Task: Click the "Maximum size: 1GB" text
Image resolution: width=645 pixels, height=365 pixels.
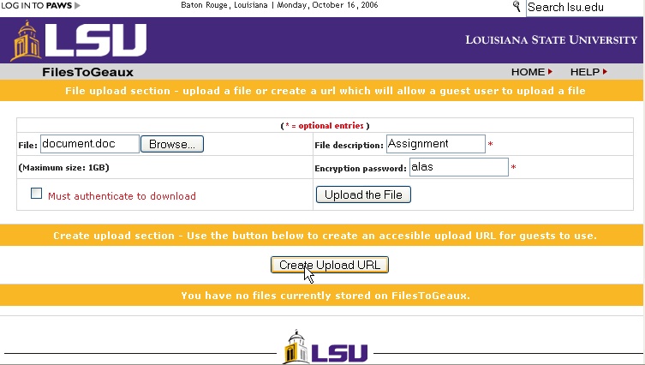Action: 63,167
